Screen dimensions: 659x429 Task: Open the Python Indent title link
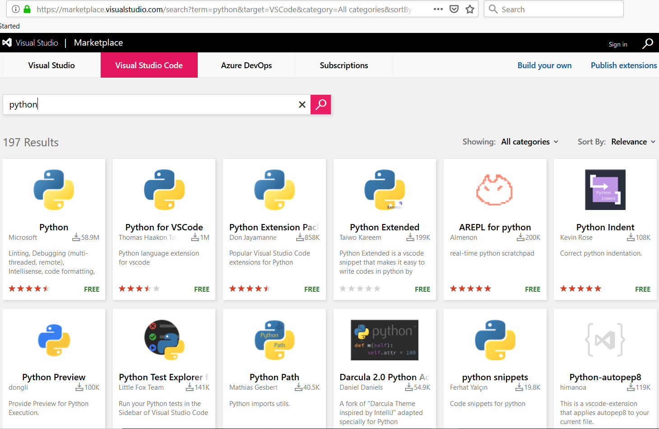(x=605, y=227)
